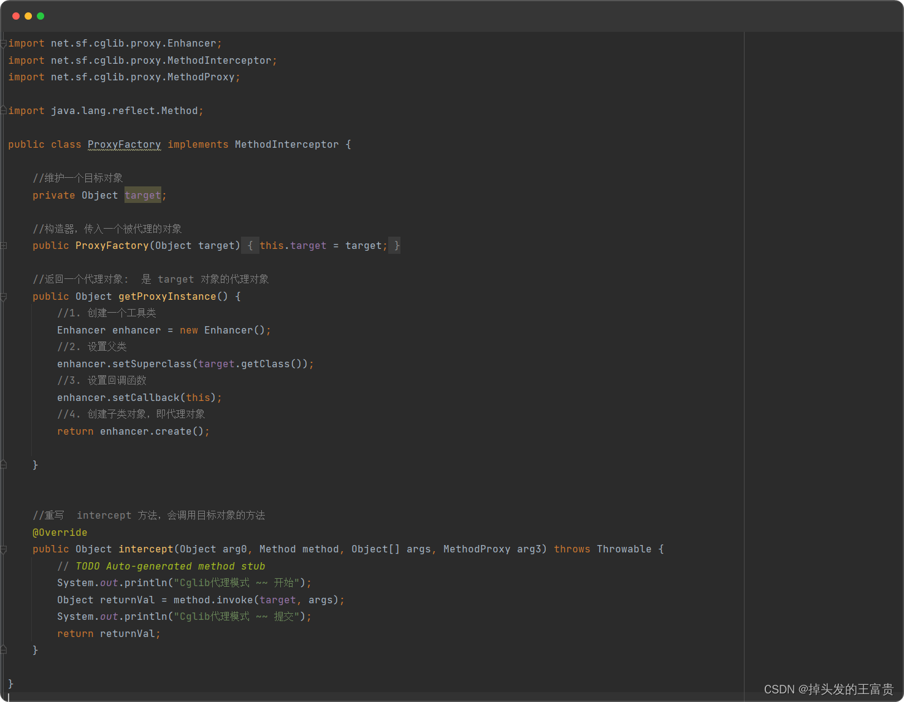Click the comment '//2. 设置父类'

click(92, 346)
